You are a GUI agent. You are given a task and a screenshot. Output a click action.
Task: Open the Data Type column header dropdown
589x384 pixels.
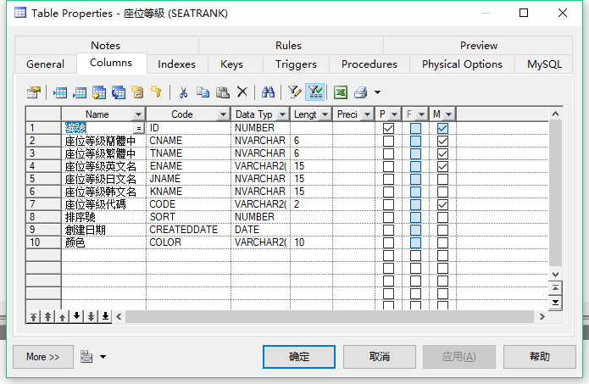tap(282, 114)
